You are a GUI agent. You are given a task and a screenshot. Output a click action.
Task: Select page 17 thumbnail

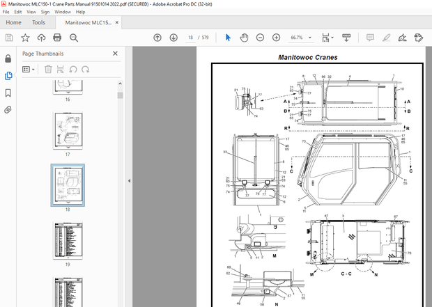(x=68, y=131)
